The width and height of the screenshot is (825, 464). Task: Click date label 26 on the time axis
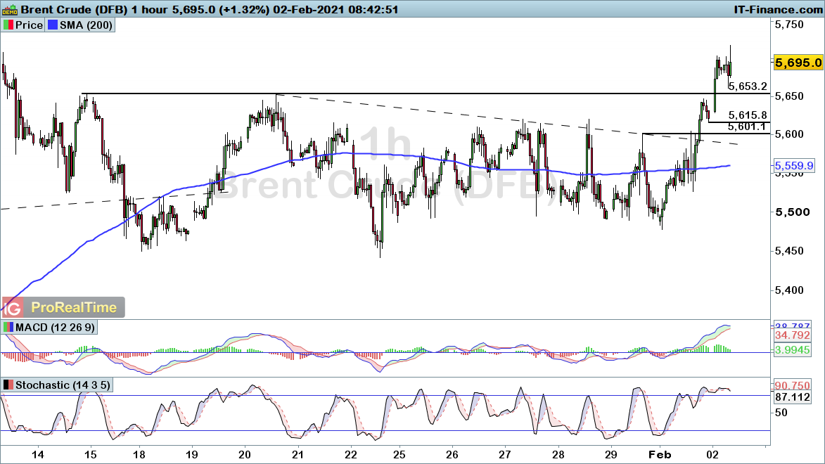pyautogui.click(x=452, y=455)
